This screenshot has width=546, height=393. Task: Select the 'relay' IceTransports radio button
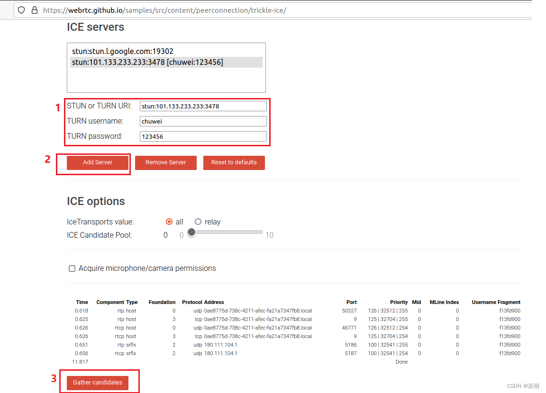coord(198,222)
